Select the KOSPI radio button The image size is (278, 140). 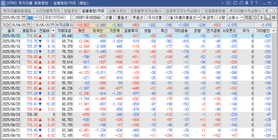73,17
